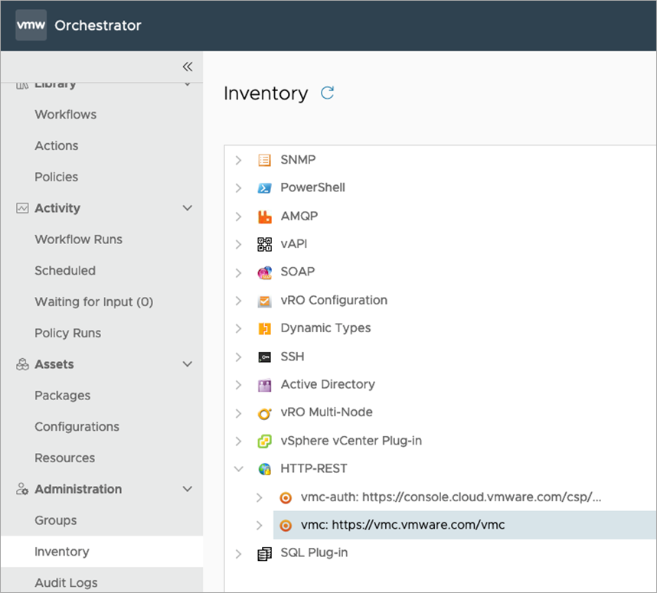Viewport: 657px width, 593px height.
Task: Collapse the Assets section chevron
Action: 188,364
